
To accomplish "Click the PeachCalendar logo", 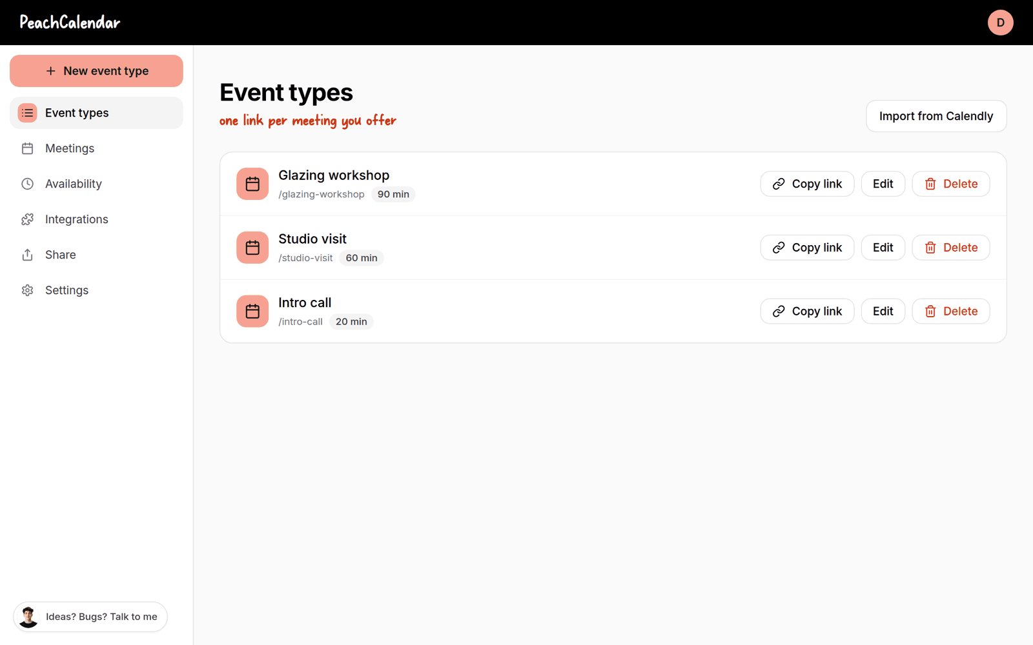I will (x=70, y=23).
